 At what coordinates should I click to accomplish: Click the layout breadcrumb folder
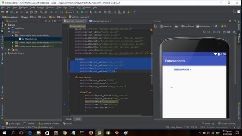(62, 17)
